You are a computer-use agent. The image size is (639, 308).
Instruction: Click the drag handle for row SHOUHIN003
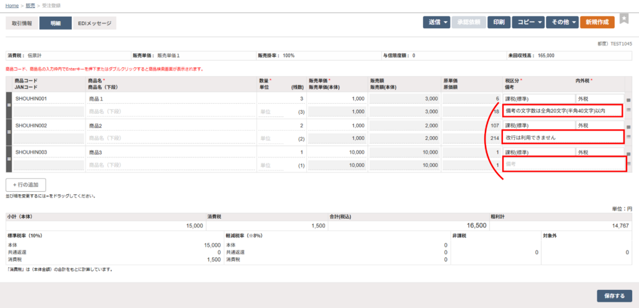pos(9,158)
